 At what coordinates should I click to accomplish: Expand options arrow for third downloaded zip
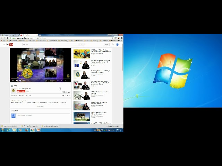[59, 126]
